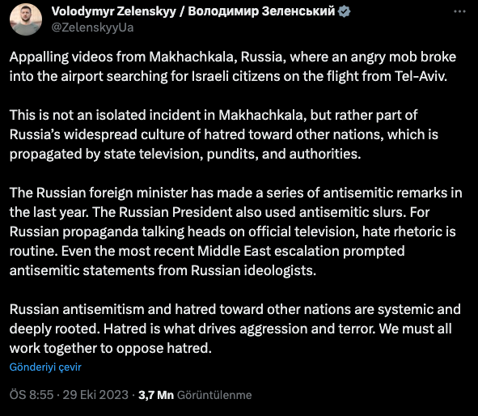
Task: Open the ÖS 8:55 timestamp
Action: [32, 395]
